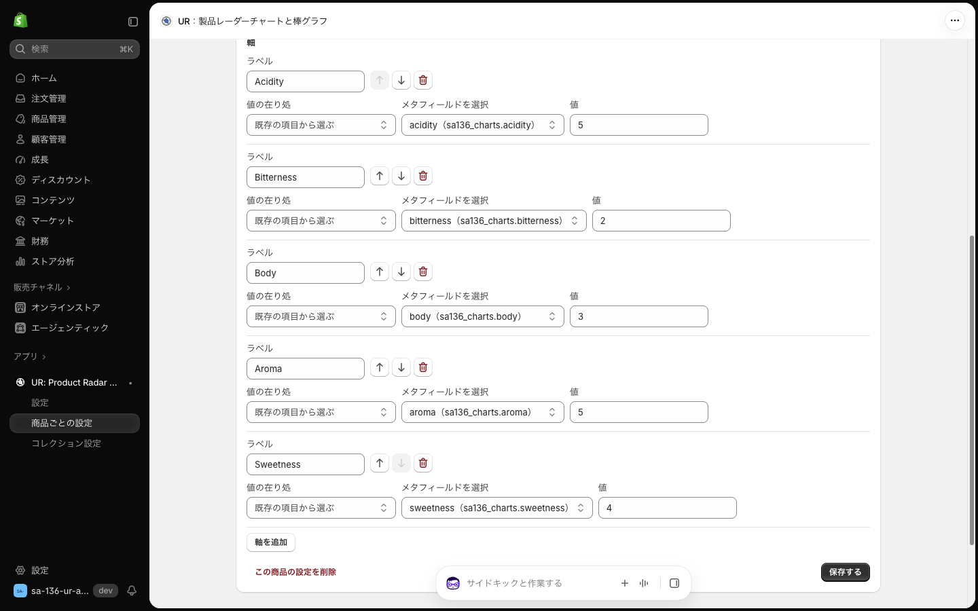
Task: Open aroma metafield selection dropdown
Action: pos(483,412)
